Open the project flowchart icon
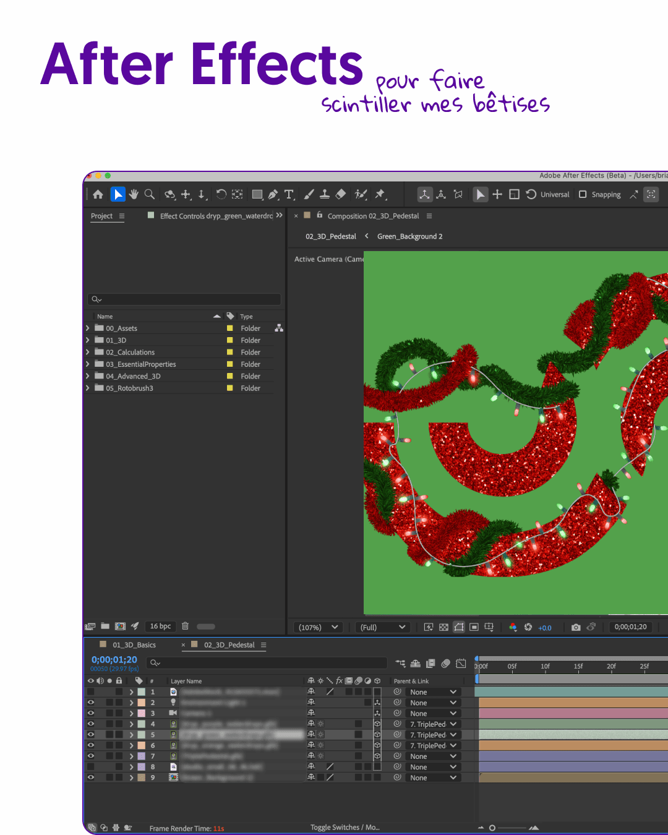The image size is (668, 835). (x=279, y=328)
